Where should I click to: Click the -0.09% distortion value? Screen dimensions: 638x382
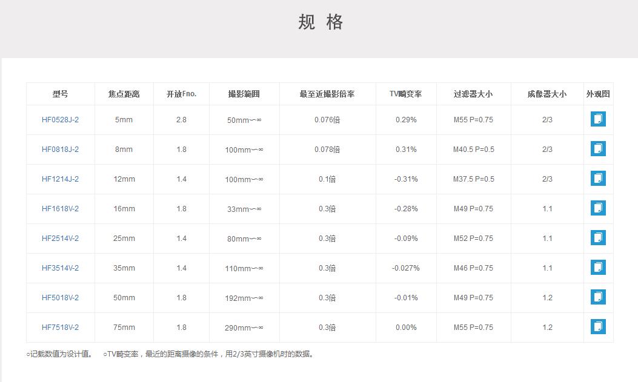[x=406, y=239]
